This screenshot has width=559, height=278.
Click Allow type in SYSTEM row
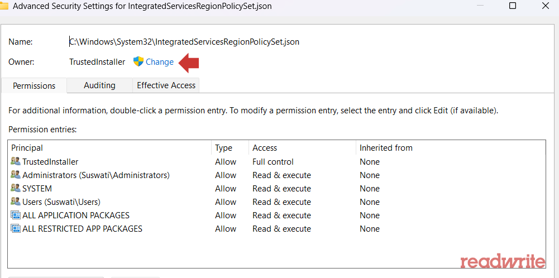click(x=226, y=189)
